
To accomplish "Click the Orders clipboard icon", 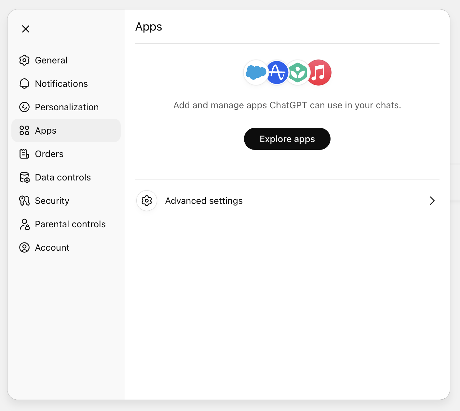I will (24, 154).
